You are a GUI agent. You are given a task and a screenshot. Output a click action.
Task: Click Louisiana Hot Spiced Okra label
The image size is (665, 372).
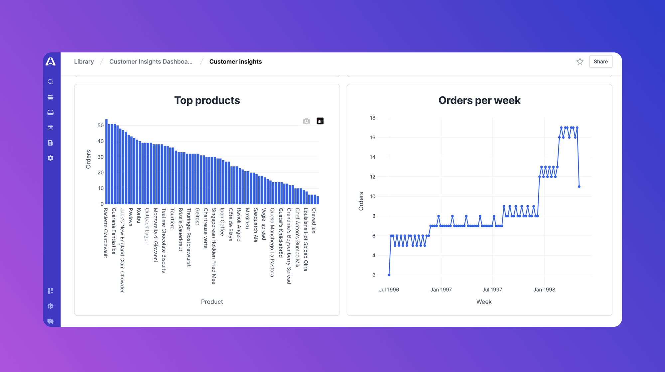coord(305,240)
